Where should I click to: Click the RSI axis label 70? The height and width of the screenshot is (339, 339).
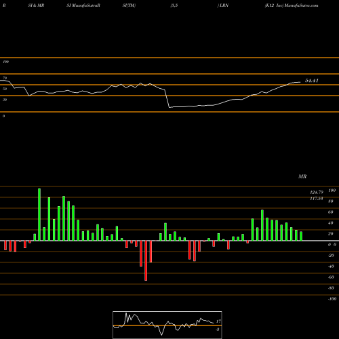(5, 78)
